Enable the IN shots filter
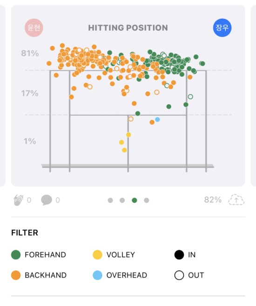 185,255
